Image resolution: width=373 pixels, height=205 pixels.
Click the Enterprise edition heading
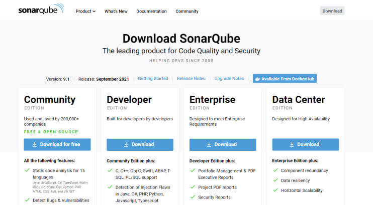point(212,100)
